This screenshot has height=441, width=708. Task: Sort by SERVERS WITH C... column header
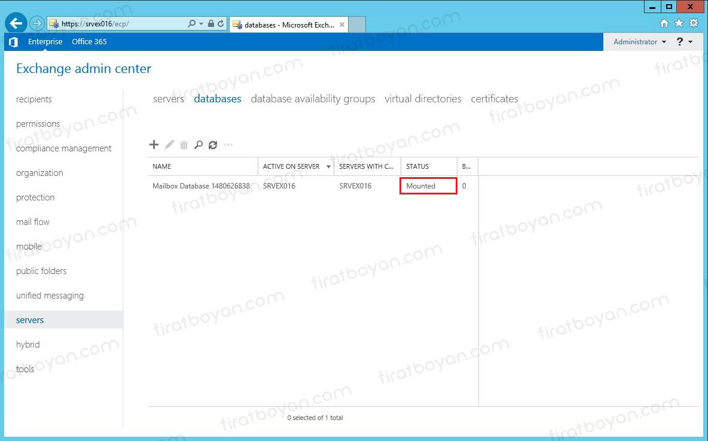click(x=367, y=166)
